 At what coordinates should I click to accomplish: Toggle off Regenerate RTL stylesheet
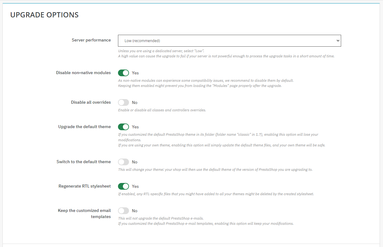click(x=123, y=186)
